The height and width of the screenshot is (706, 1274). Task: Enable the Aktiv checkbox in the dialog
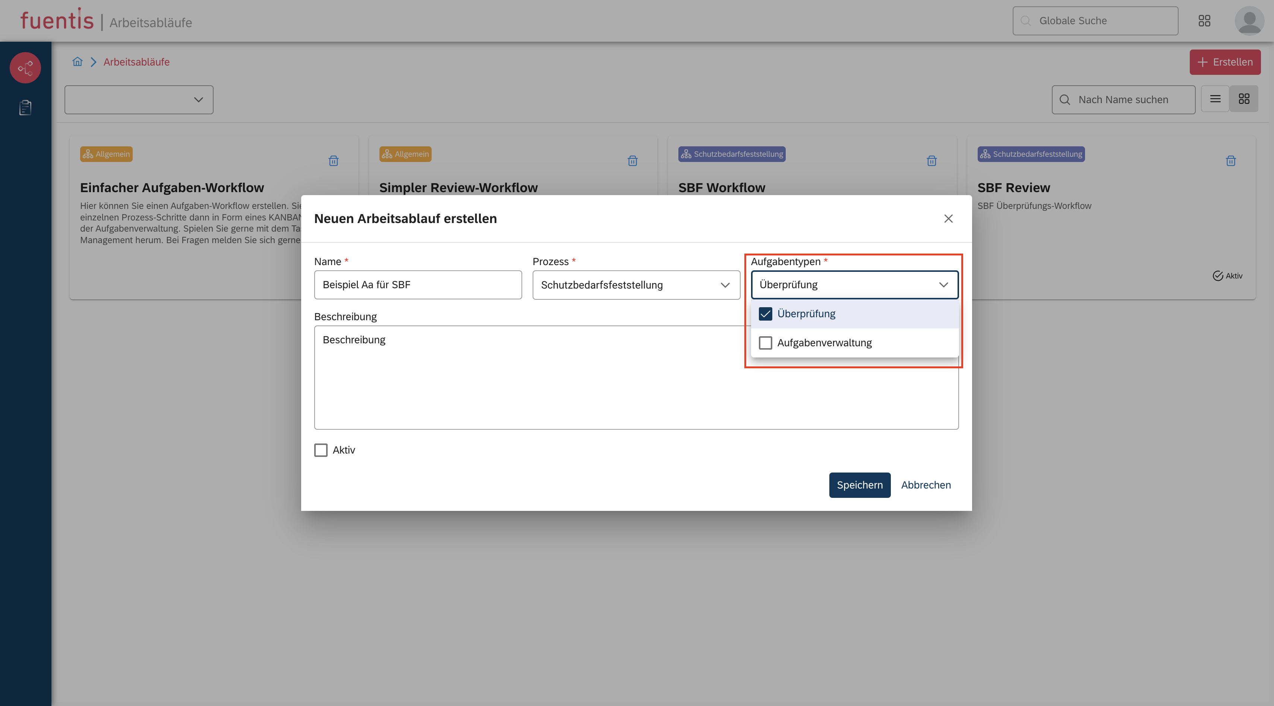tap(321, 450)
